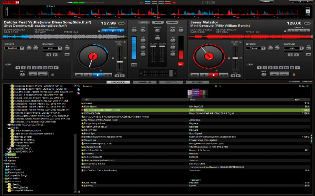This screenshot has height=196, width=315.
Task: Hit CUE on the right deck
Action: click(x=195, y=75)
